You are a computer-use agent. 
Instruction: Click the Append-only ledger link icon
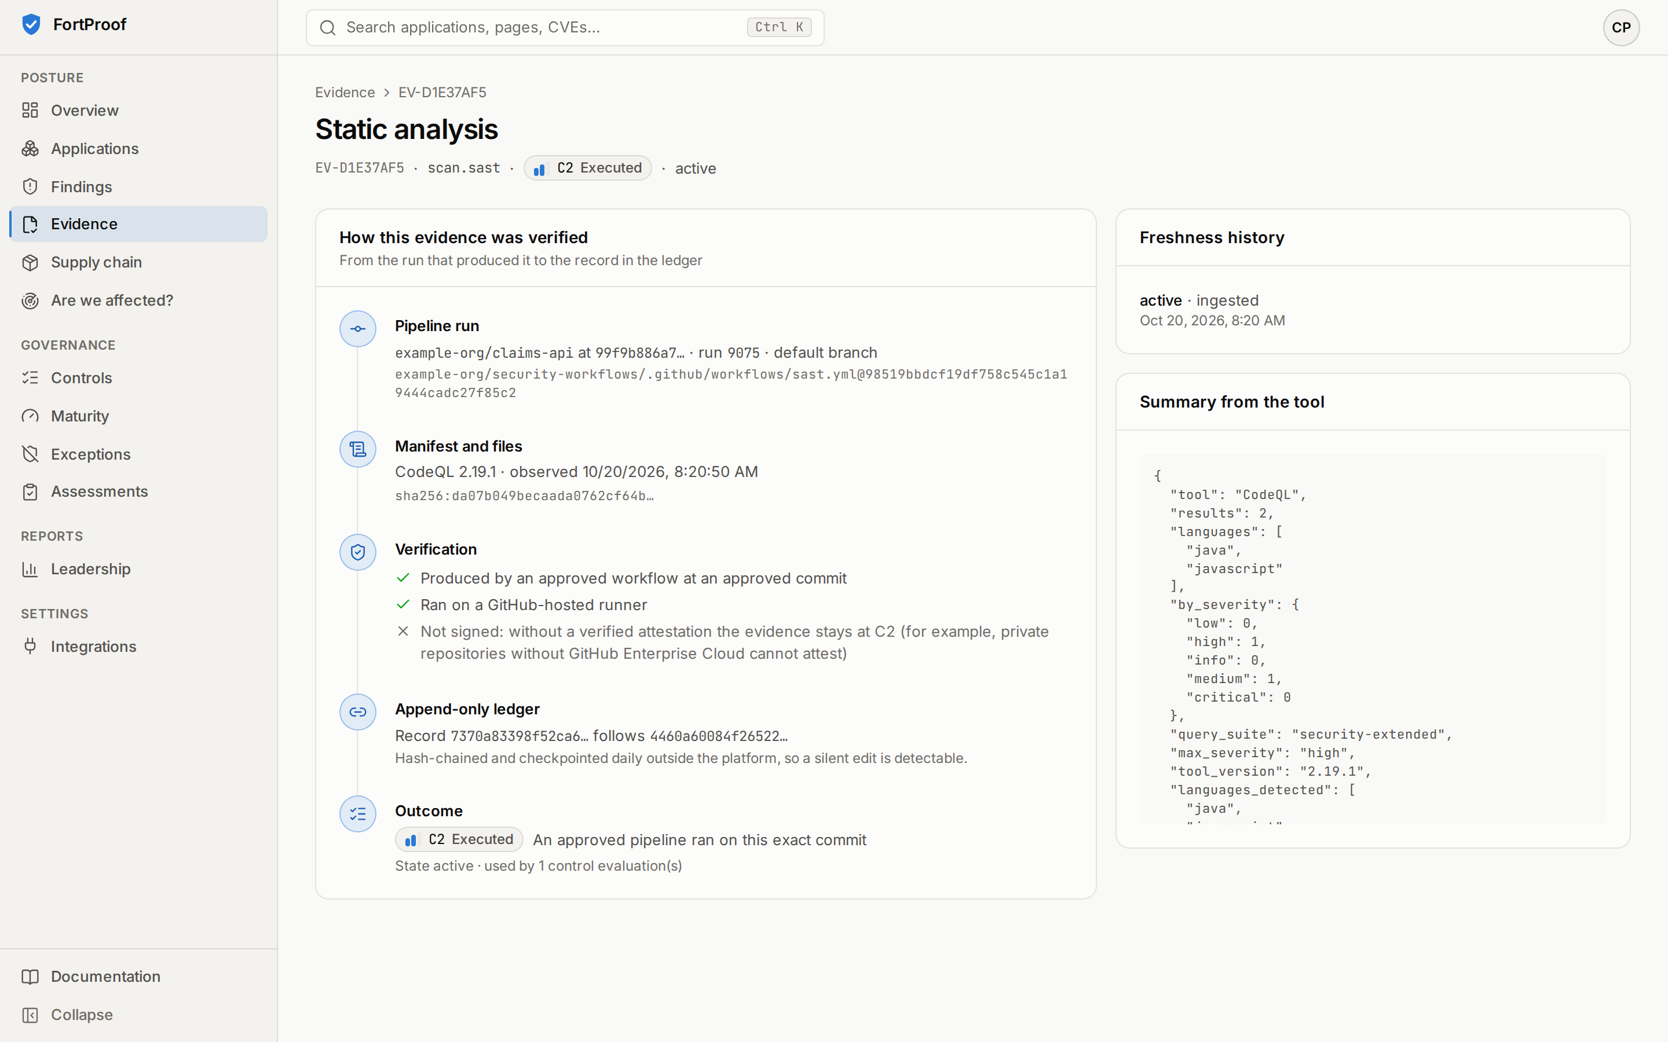pyautogui.click(x=358, y=712)
